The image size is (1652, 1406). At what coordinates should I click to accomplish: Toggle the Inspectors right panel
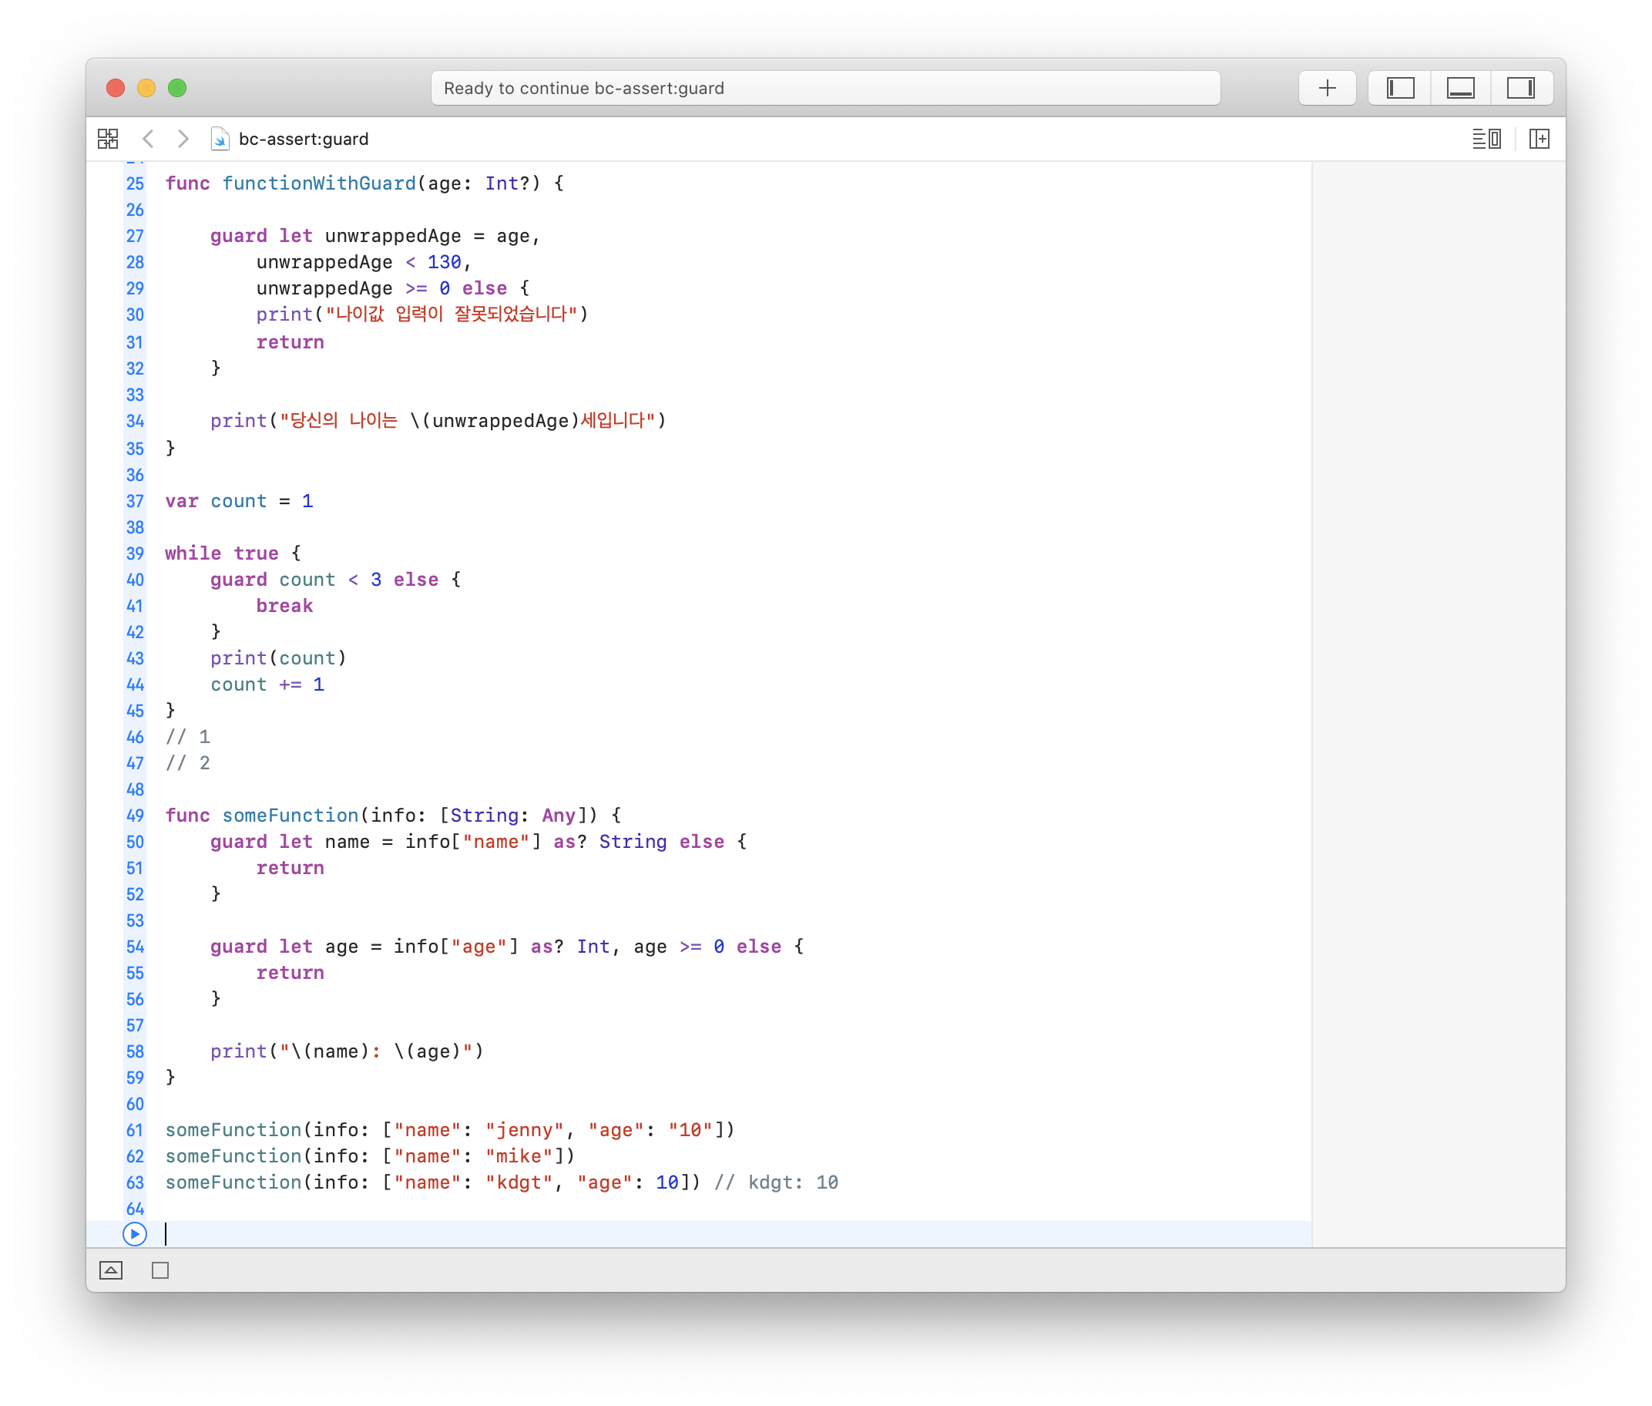tap(1520, 88)
